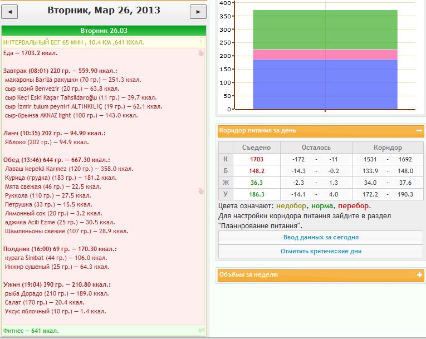Click the 1692 corridor upper value
Image resolution: width=426 pixels, height=339 pixels.
click(405, 159)
